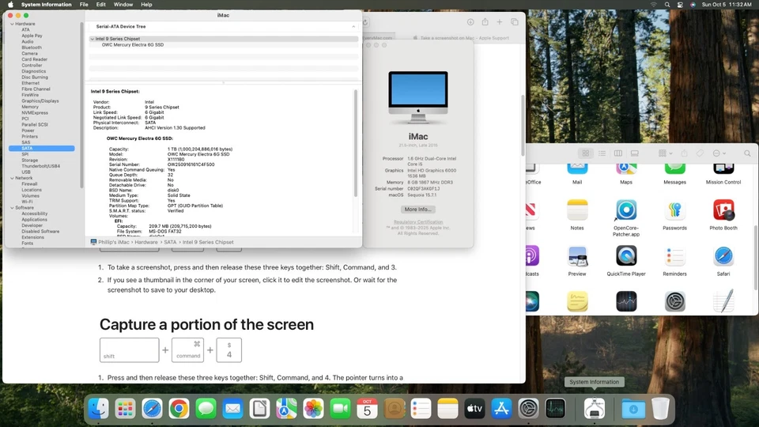Screen dimensions: 759x427
Task: Click System Information icon in the Dock
Action: [595, 409]
